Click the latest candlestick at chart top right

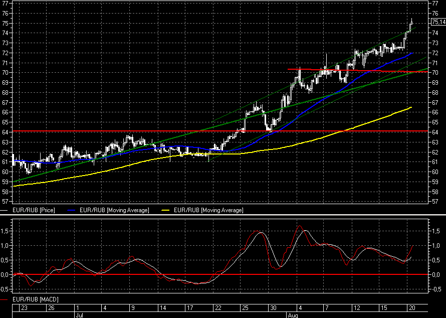tap(411, 22)
